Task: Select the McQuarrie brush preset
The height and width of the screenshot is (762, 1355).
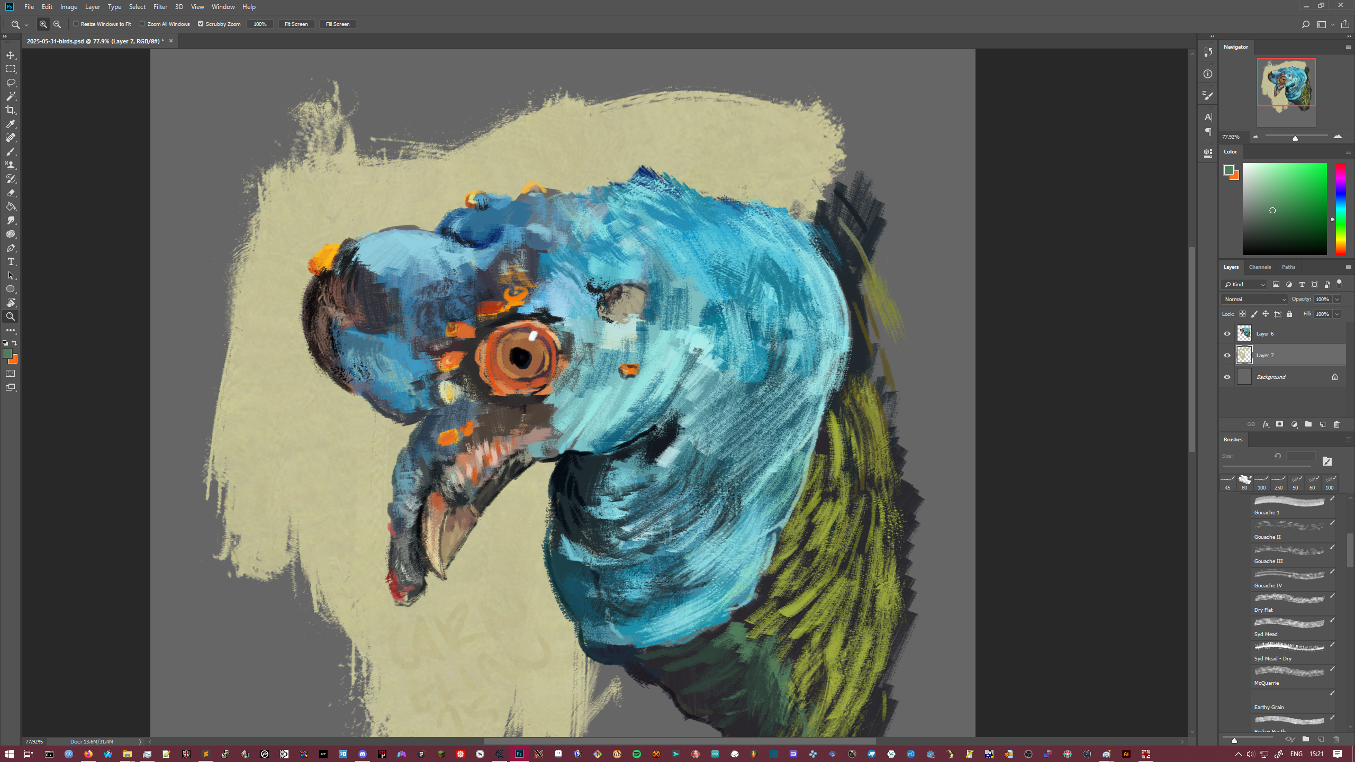Action: [1293, 676]
